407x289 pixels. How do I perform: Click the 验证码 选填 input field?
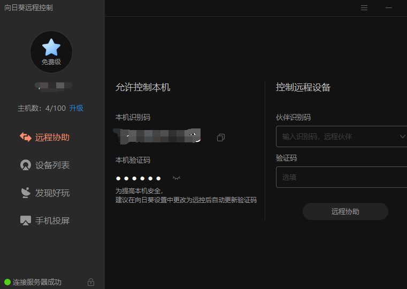341,177
